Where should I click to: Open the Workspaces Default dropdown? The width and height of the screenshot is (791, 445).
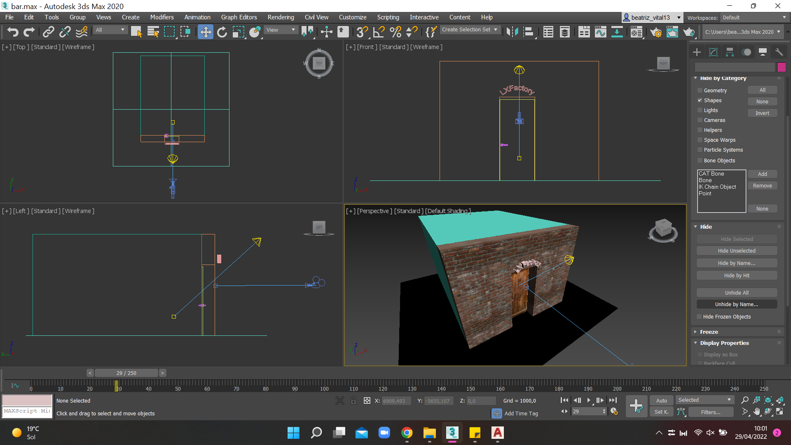point(754,18)
